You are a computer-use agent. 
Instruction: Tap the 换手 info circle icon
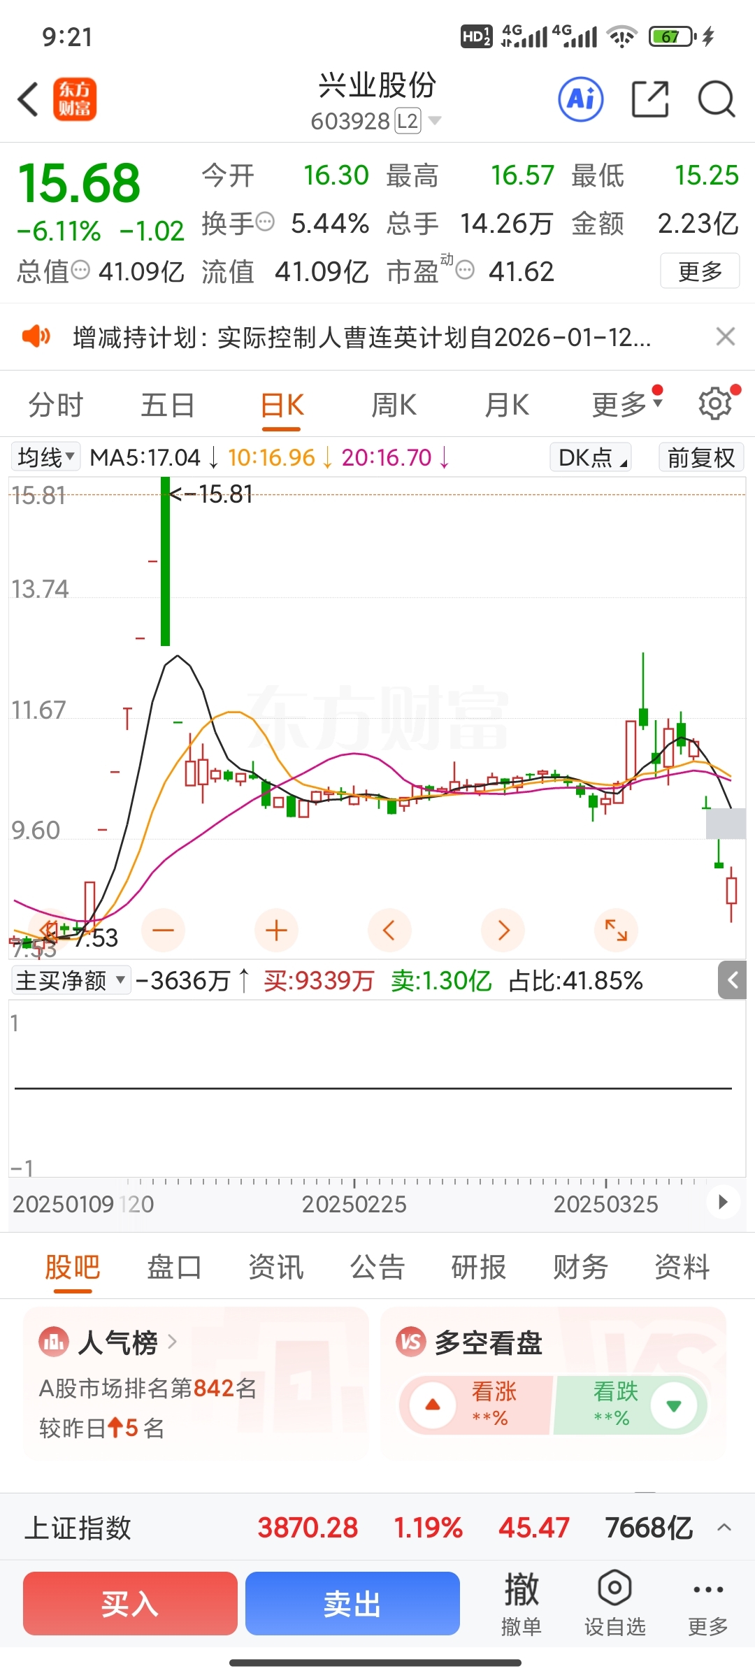tap(265, 222)
